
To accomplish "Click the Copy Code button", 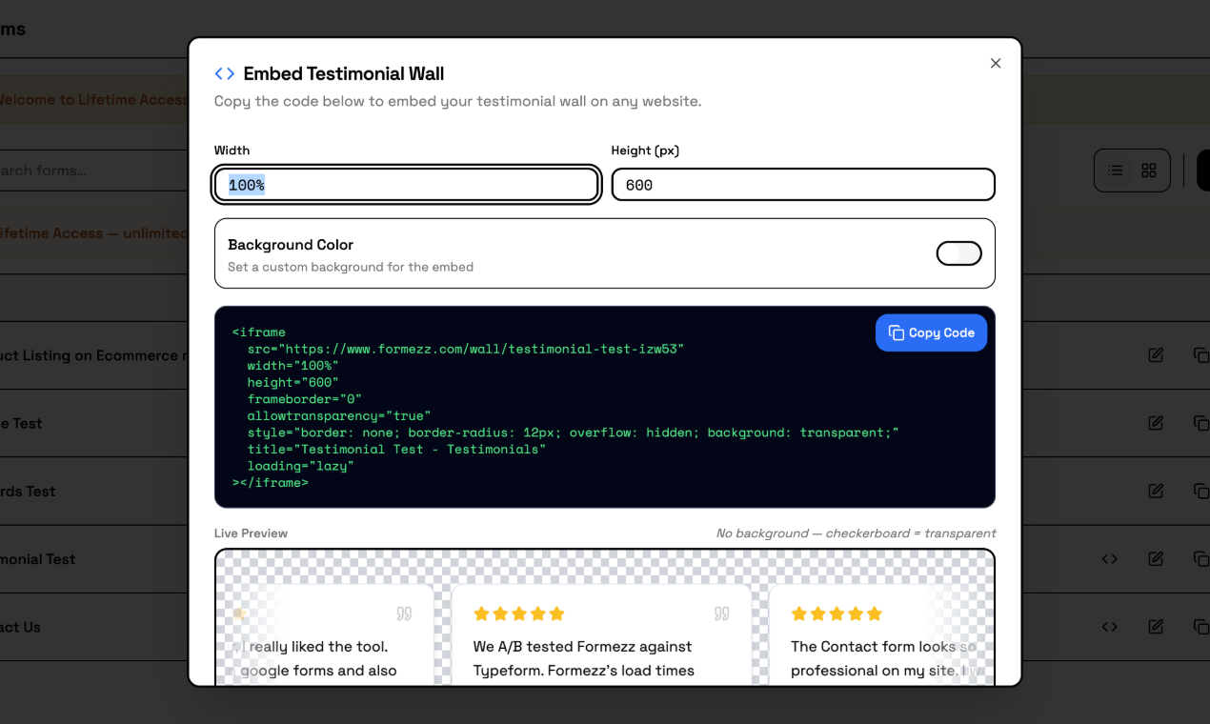I will click(931, 332).
